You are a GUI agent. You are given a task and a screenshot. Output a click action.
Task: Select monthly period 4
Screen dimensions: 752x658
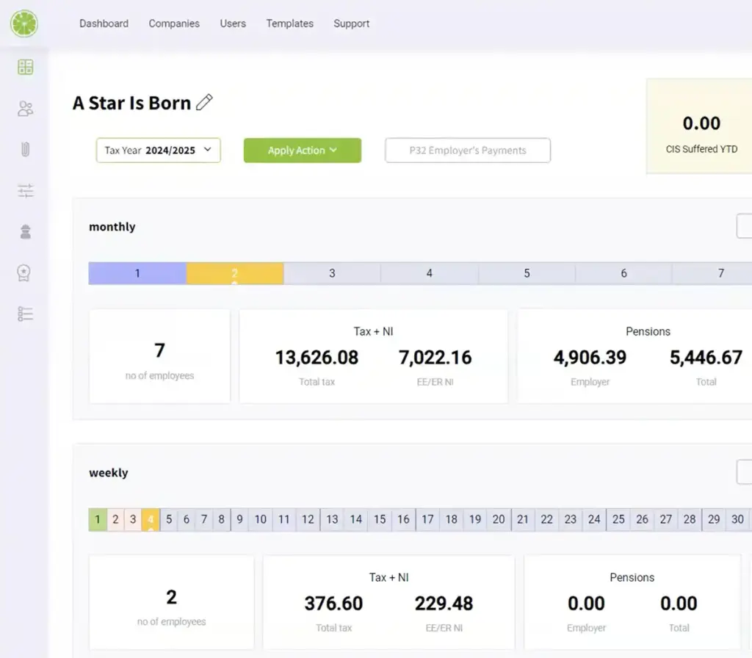pos(429,273)
